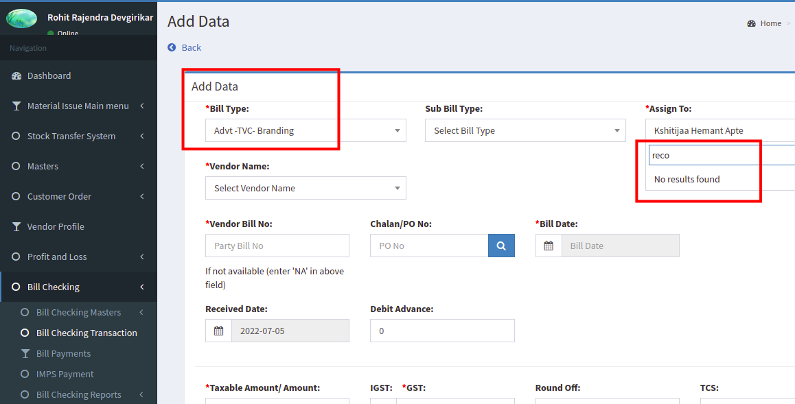This screenshot has height=404, width=795.
Task: Open the Select Vendor Name dropdown
Action: coord(306,188)
